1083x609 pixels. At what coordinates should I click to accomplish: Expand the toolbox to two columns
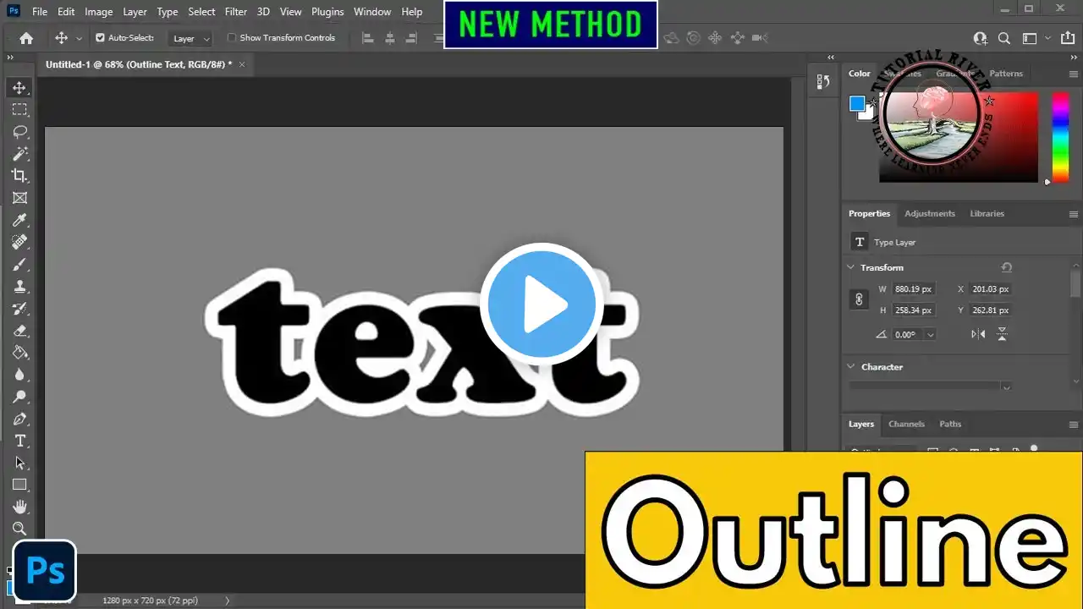(x=10, y=58)
